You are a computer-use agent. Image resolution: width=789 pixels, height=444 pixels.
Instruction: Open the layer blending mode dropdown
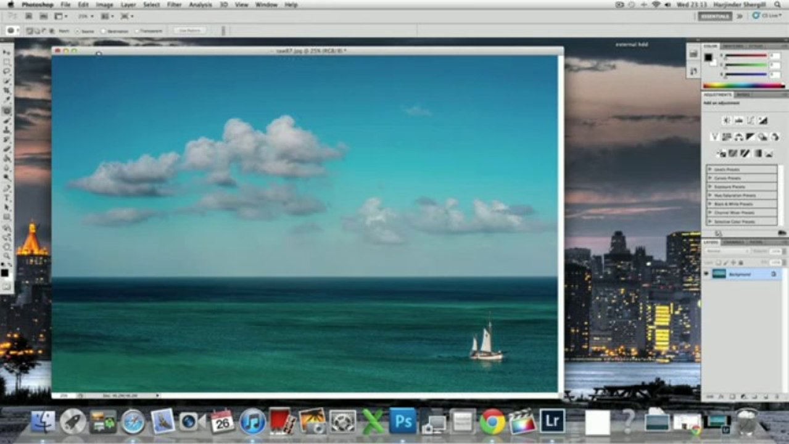727,251
